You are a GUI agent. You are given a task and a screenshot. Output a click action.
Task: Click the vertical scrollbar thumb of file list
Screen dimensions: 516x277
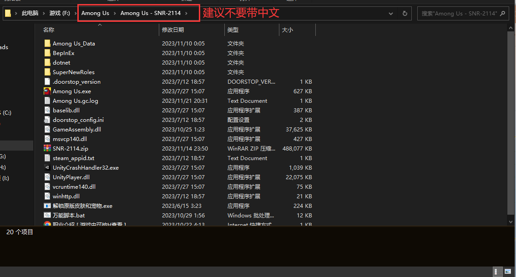pos(511,122)
